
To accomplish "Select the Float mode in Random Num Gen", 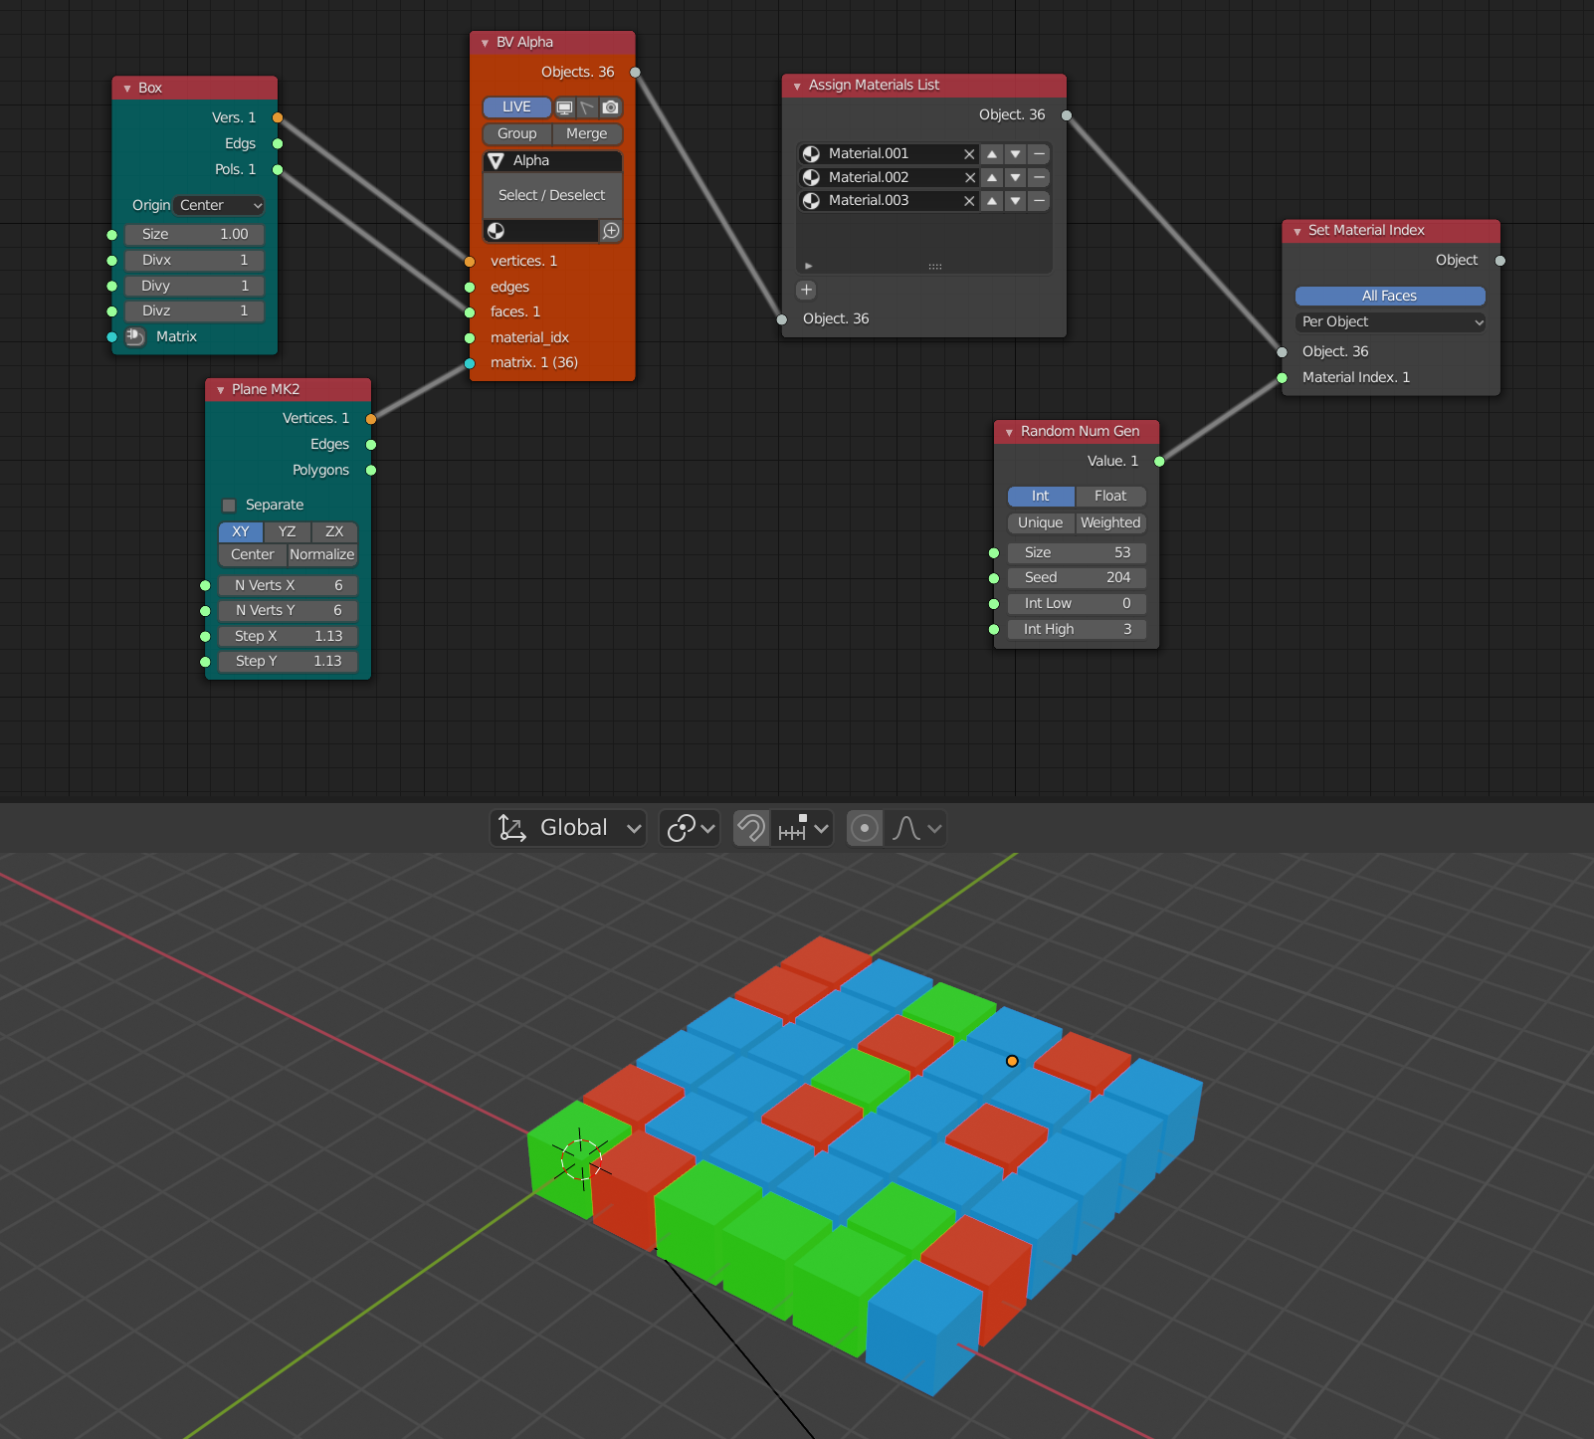I will click(x=1110, y=496).
